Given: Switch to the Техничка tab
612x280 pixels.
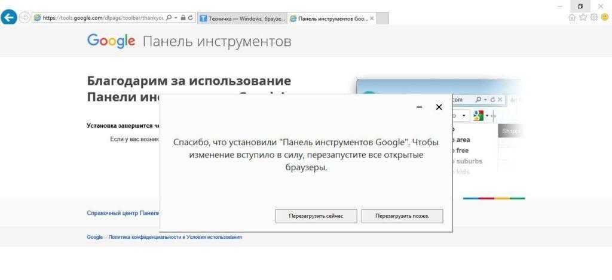Looking at the screenshot, I should [242, 19].
